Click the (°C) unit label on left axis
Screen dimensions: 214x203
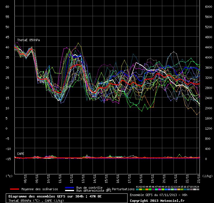pos(9,176)
